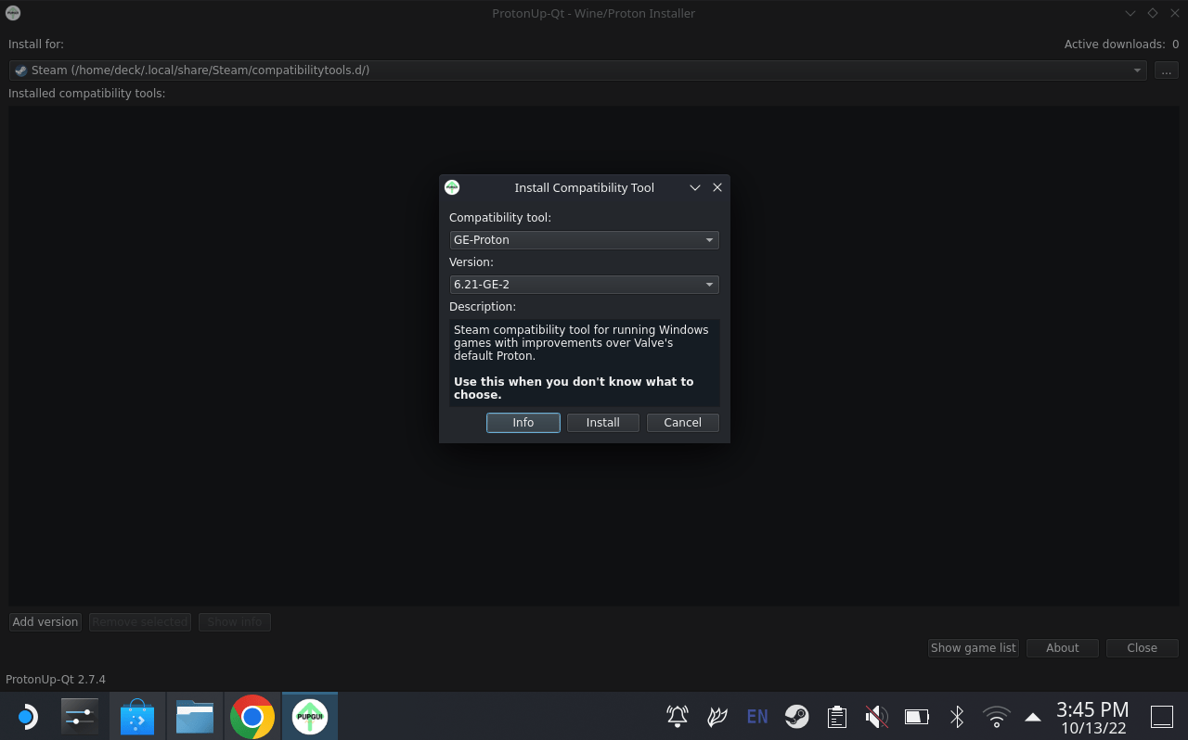The height and width of the screenshot is (740, 1188).
Task: Click the muted volume tray icon
Action: pyautogui.click(x=877, y=717)
